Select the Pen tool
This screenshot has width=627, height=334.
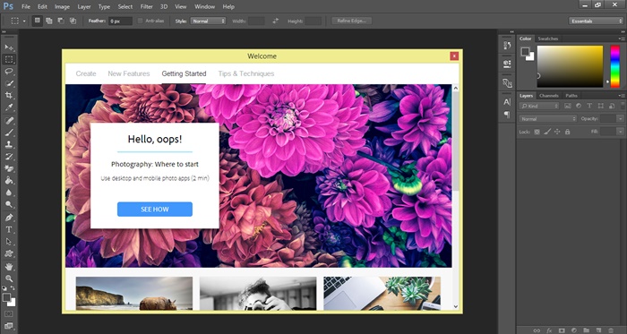[9, 218]
